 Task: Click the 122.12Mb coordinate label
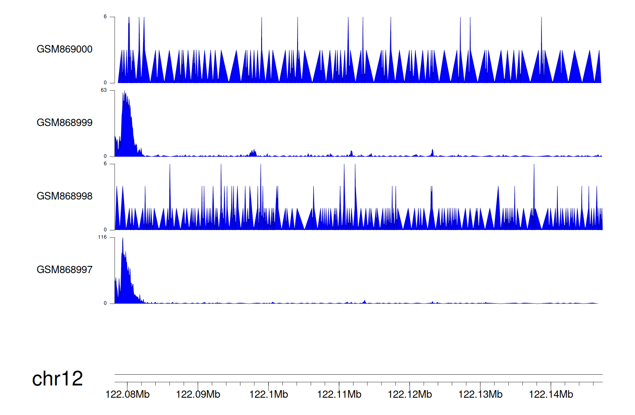click(x=410, y=394)
